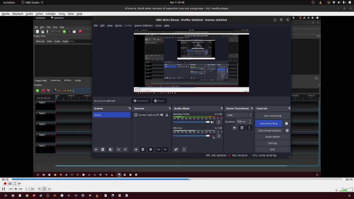
Task: Add a scene transition with plus icon
Action: click(x=235, y=128)
